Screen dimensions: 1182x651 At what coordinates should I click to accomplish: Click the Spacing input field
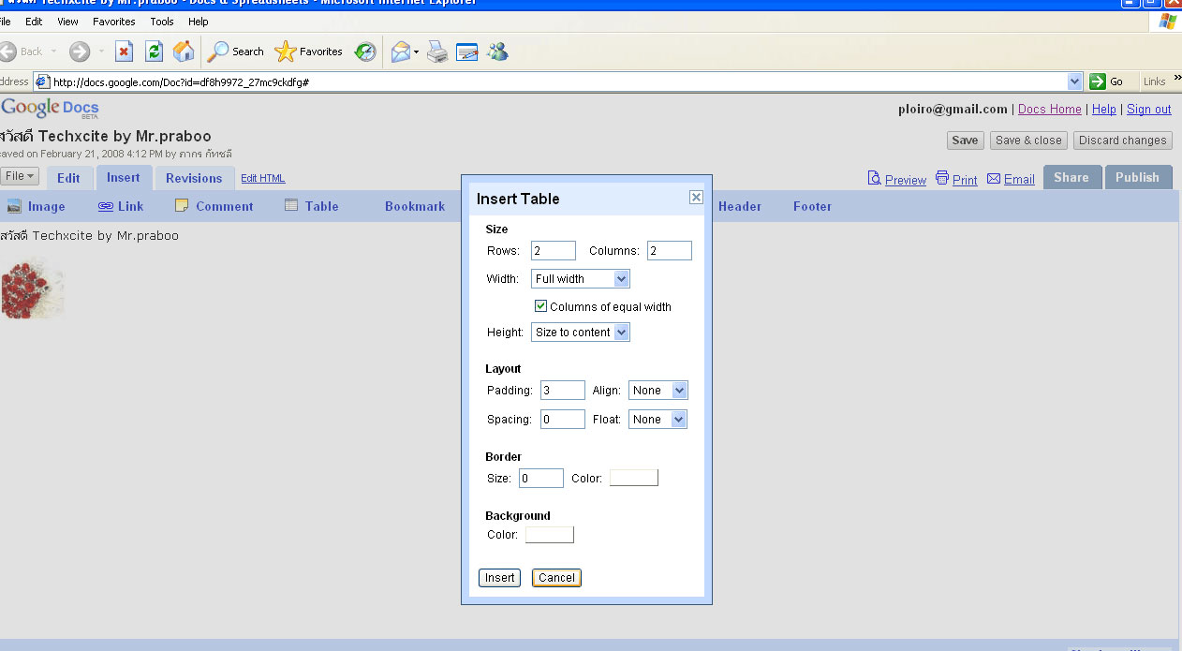pyautogui.click(x=563, y=419)
